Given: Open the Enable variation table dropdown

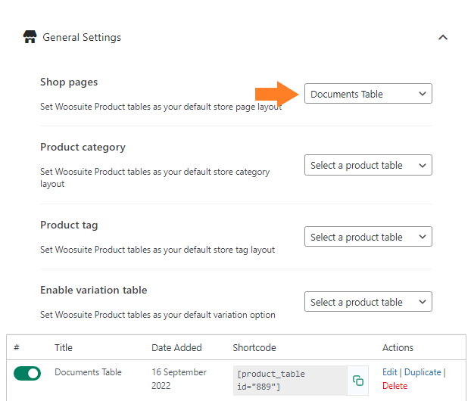Looking at the screenshot, I should click(368, 302).
